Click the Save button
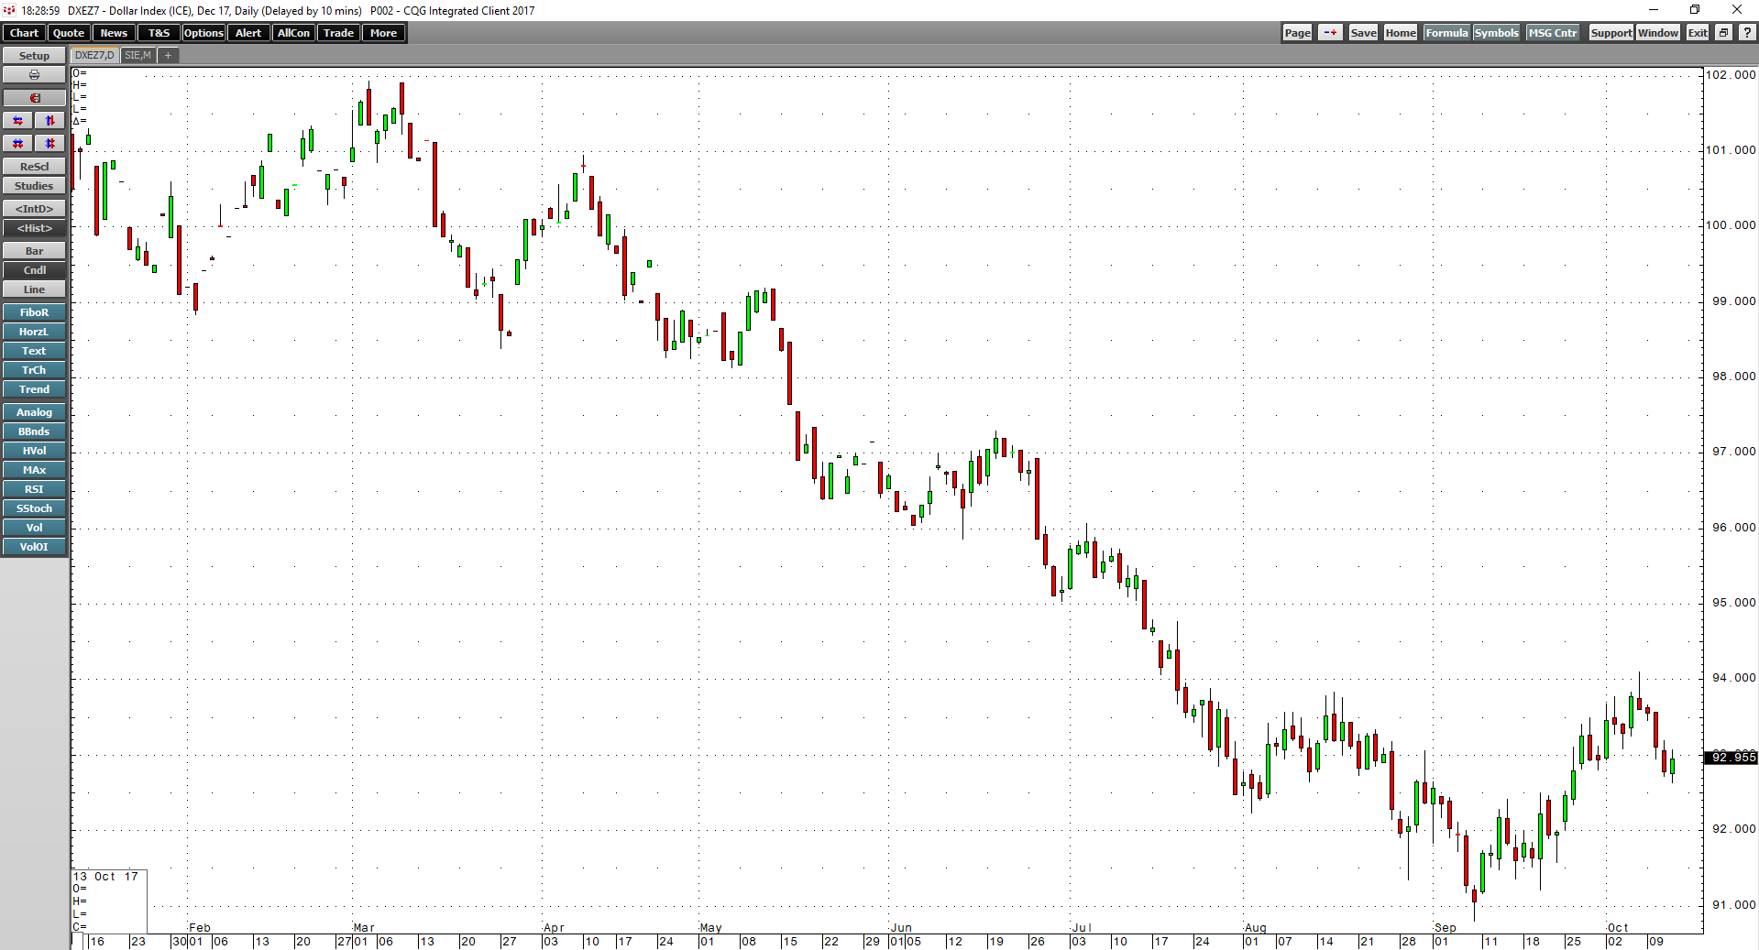This screenshot has width=1759, height=950. 1363,33
